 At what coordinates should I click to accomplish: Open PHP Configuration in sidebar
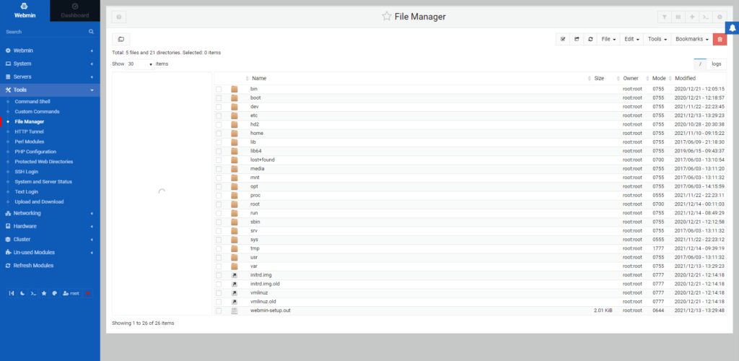point(35,152)
